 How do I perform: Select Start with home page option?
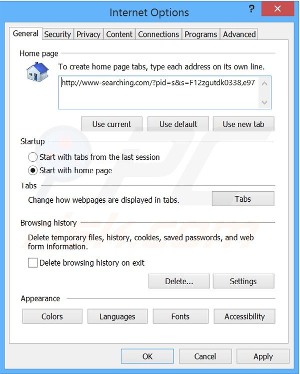[x=33, y=170]
